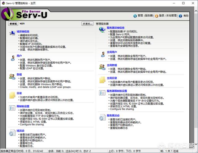198x153 pixels.
Task: Click 登录: (本地管理) in the header
Action: [168, 16]
